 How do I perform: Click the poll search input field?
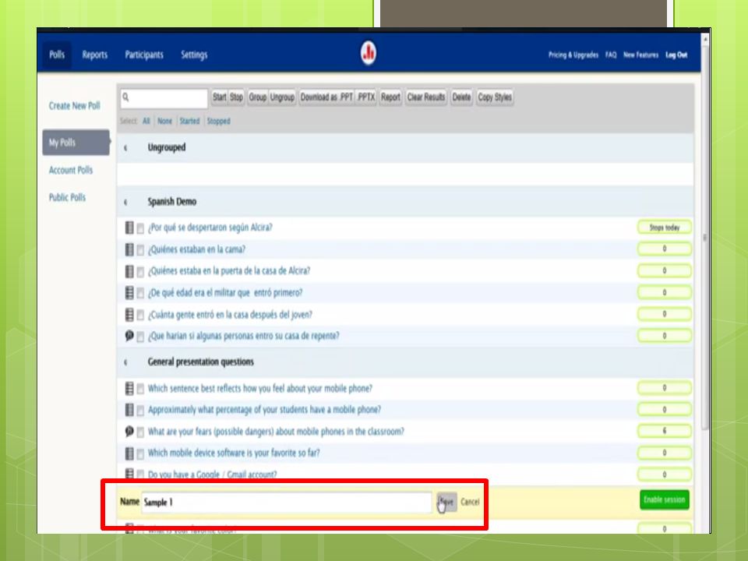click(164, 98)
